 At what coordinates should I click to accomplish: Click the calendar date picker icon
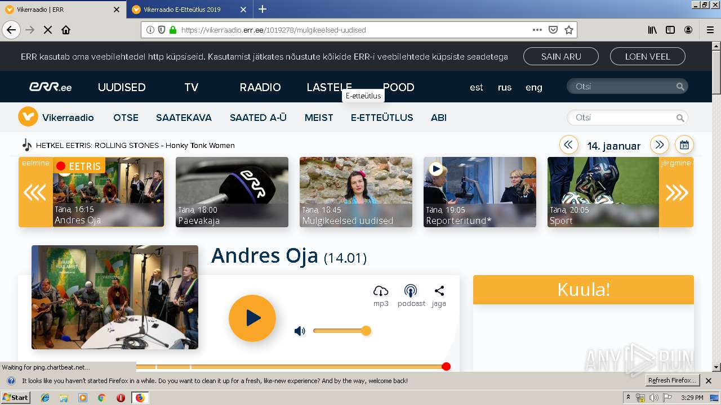click(x=684, y=145)
